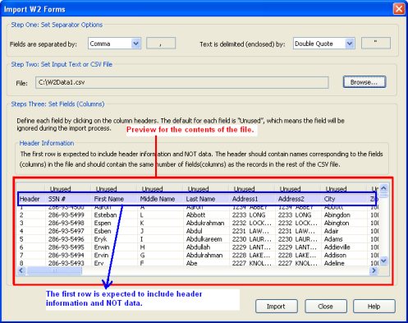
Task: Click the Close button at bottom
Action: click(x=326, y=307)
